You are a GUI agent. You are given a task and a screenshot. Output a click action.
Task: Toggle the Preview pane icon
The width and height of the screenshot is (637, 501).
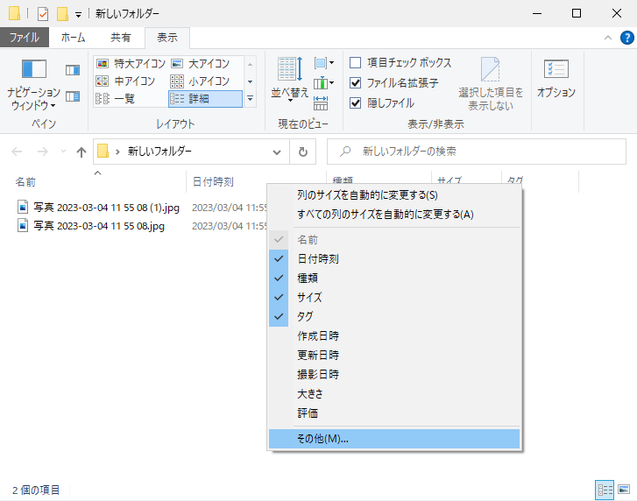(x=73, y=70)
